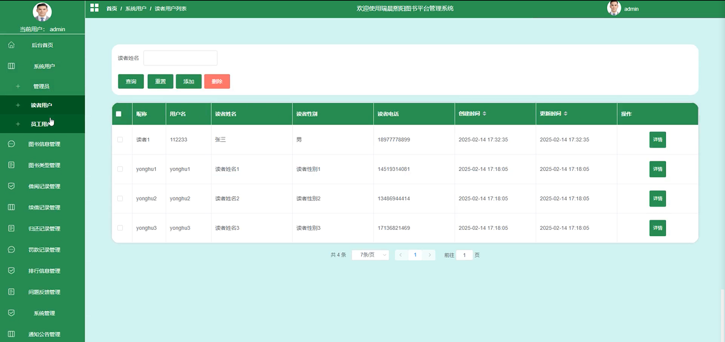This screenshot has height=342, width=725.
Task: Click page number 1 in pagination
Action: 415,255
